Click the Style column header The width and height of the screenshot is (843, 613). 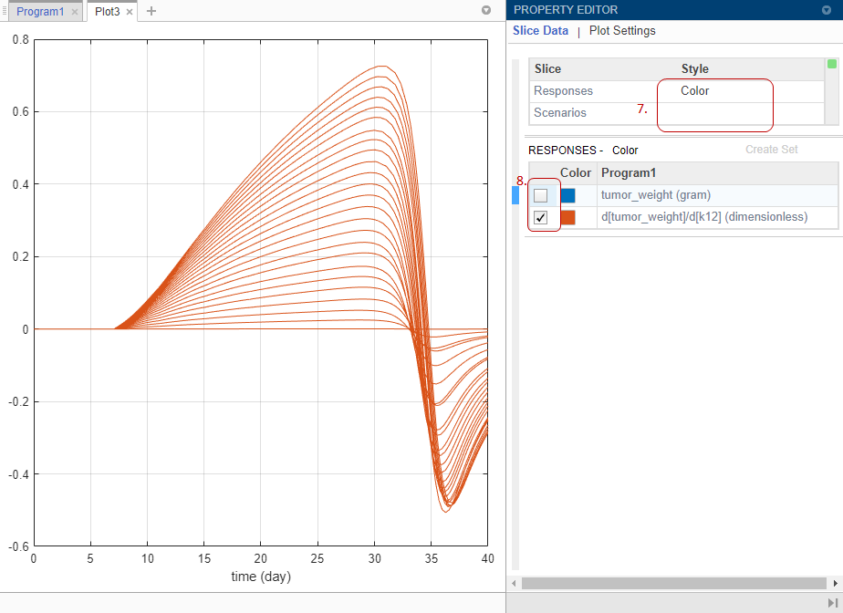click(694, 68)
